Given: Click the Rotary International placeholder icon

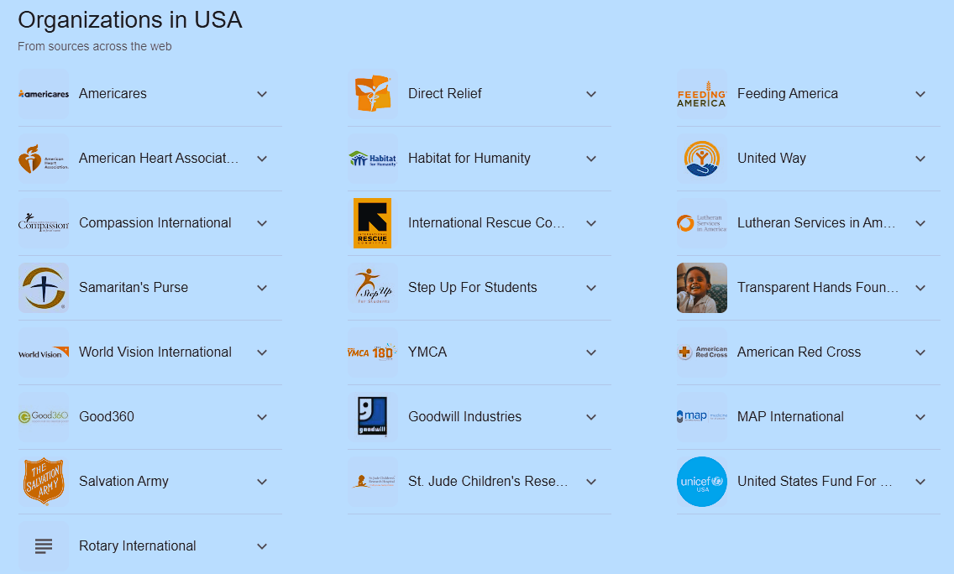Looking at the screenshot, I should tap(44, 546).
